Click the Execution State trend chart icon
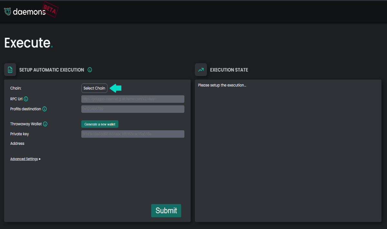 [201, 70]
